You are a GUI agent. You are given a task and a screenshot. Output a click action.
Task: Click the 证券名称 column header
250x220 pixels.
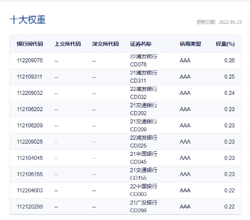coord(141,44)
